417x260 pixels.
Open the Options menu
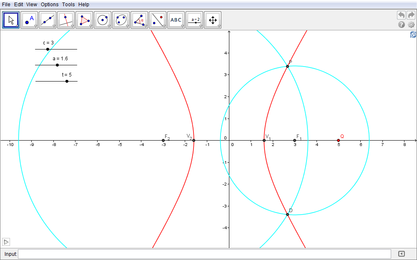pos(50,4)
